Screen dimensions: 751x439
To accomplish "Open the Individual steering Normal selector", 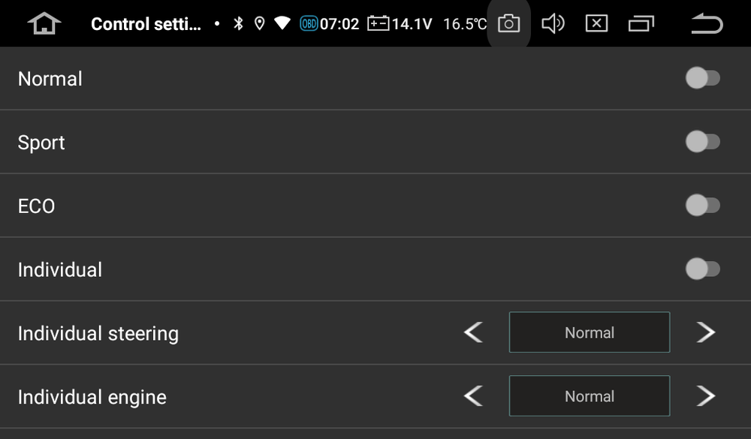I will click(x=589, y=332).
